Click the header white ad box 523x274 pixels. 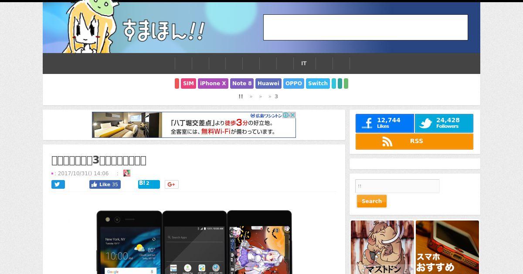pyautogui.click(x=366, y=27)
